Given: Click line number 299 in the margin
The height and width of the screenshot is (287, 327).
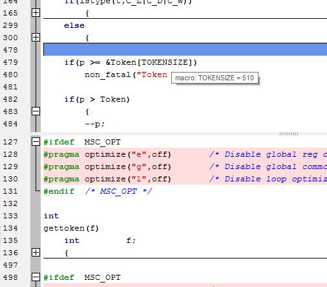Looking at the screenshot, I should [x=11, y=25].
